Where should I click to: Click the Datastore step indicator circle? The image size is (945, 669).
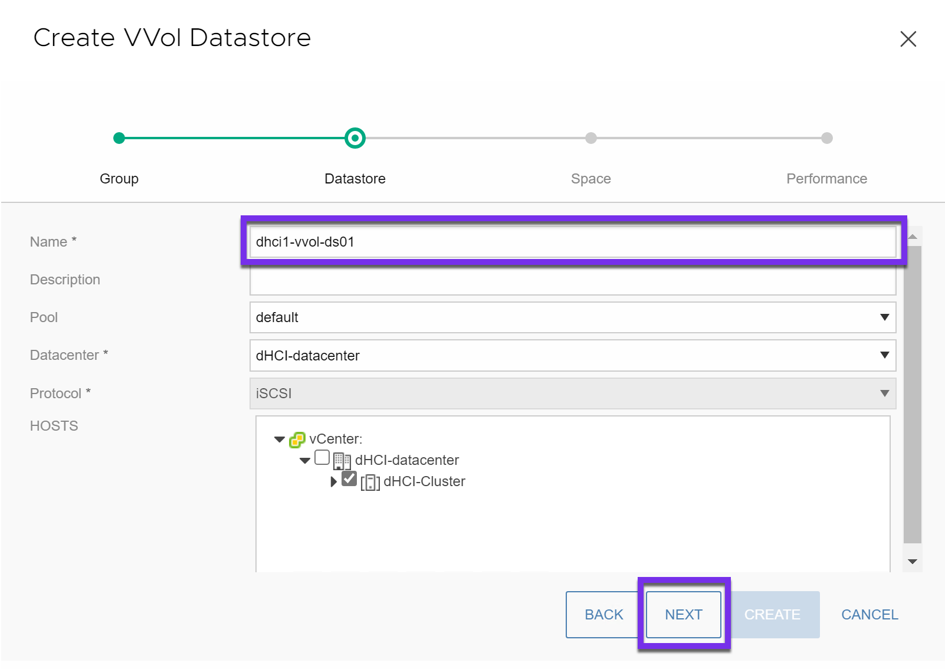(x=355, y=138)
